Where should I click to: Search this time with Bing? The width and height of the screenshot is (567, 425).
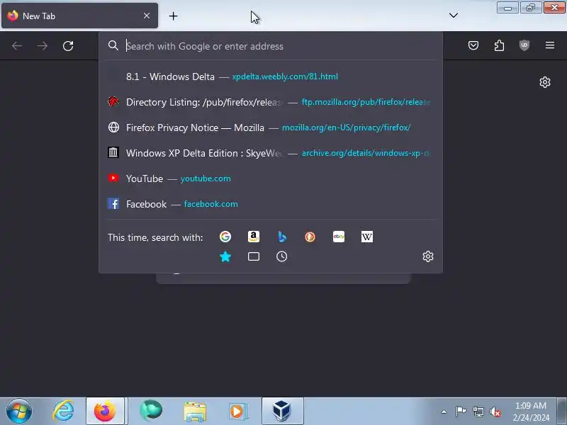[281, 237]
